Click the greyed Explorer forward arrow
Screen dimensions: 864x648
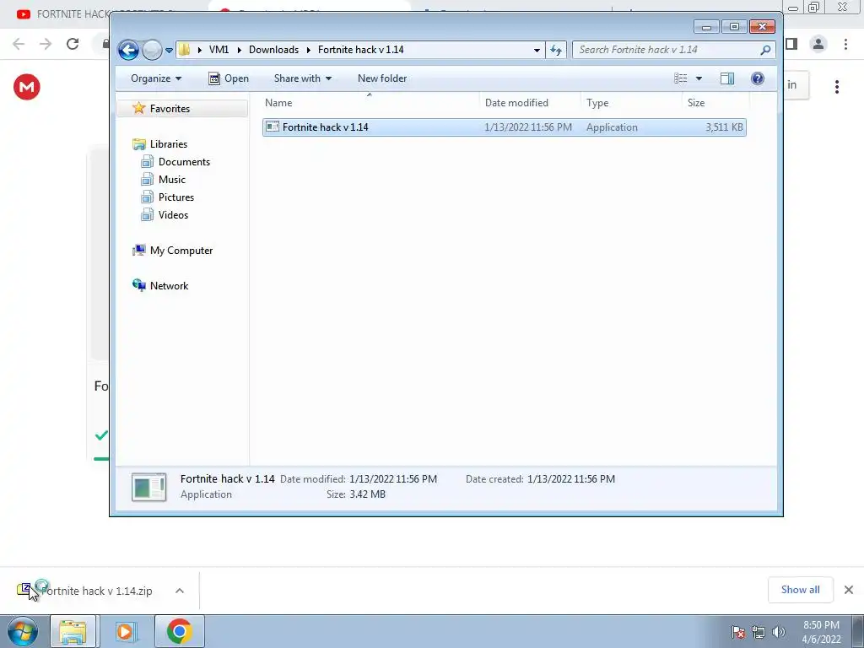click(152, 50)
